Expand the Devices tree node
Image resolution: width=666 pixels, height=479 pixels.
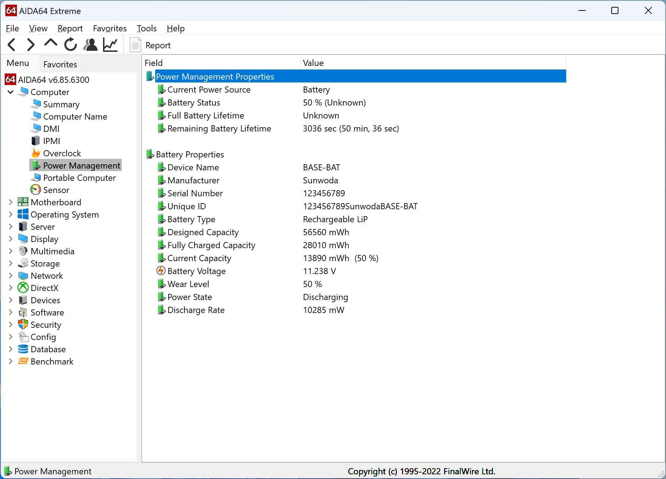10,300
